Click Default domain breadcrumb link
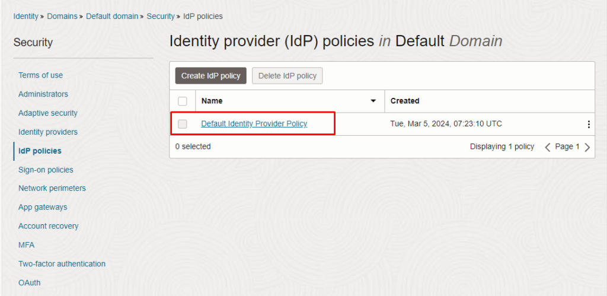 [112, 16]
